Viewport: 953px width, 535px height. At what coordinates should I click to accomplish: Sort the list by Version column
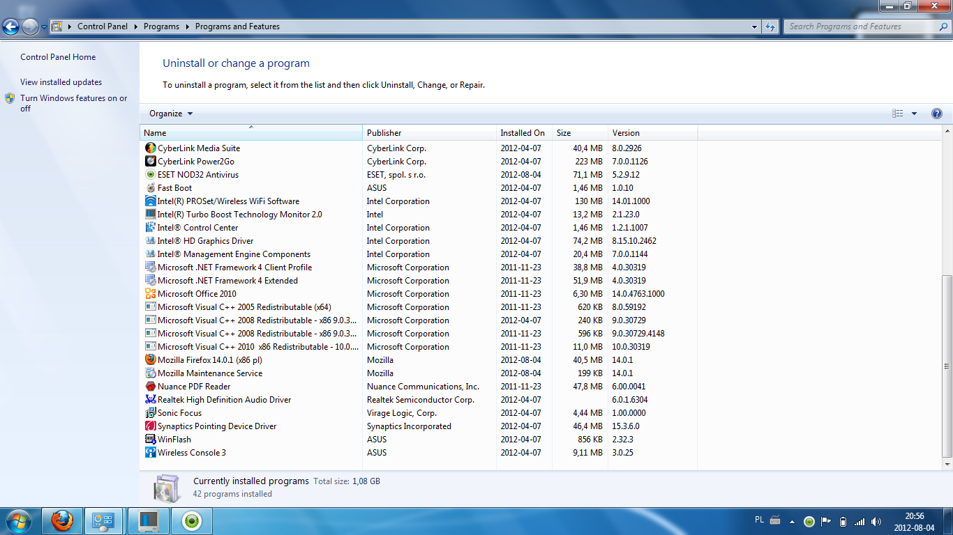pos(652,133)
